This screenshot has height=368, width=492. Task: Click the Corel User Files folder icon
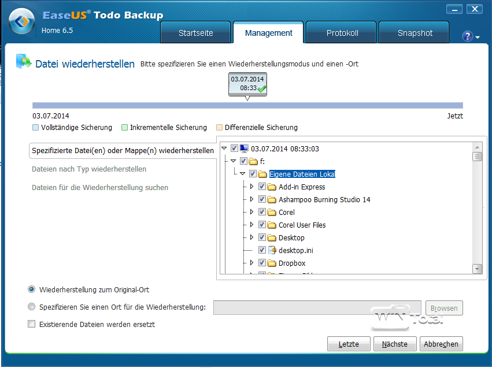coord(272,225)
